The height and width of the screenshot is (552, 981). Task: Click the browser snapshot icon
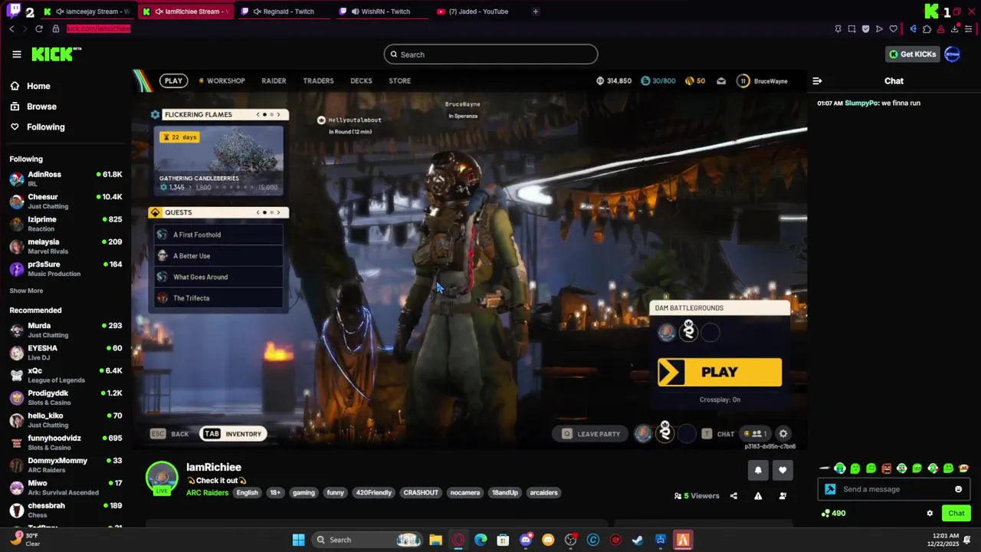coord(851,29)
